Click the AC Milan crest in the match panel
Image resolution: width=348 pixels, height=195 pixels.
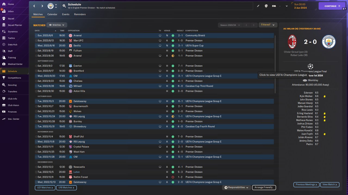click(x=292, y=42)
